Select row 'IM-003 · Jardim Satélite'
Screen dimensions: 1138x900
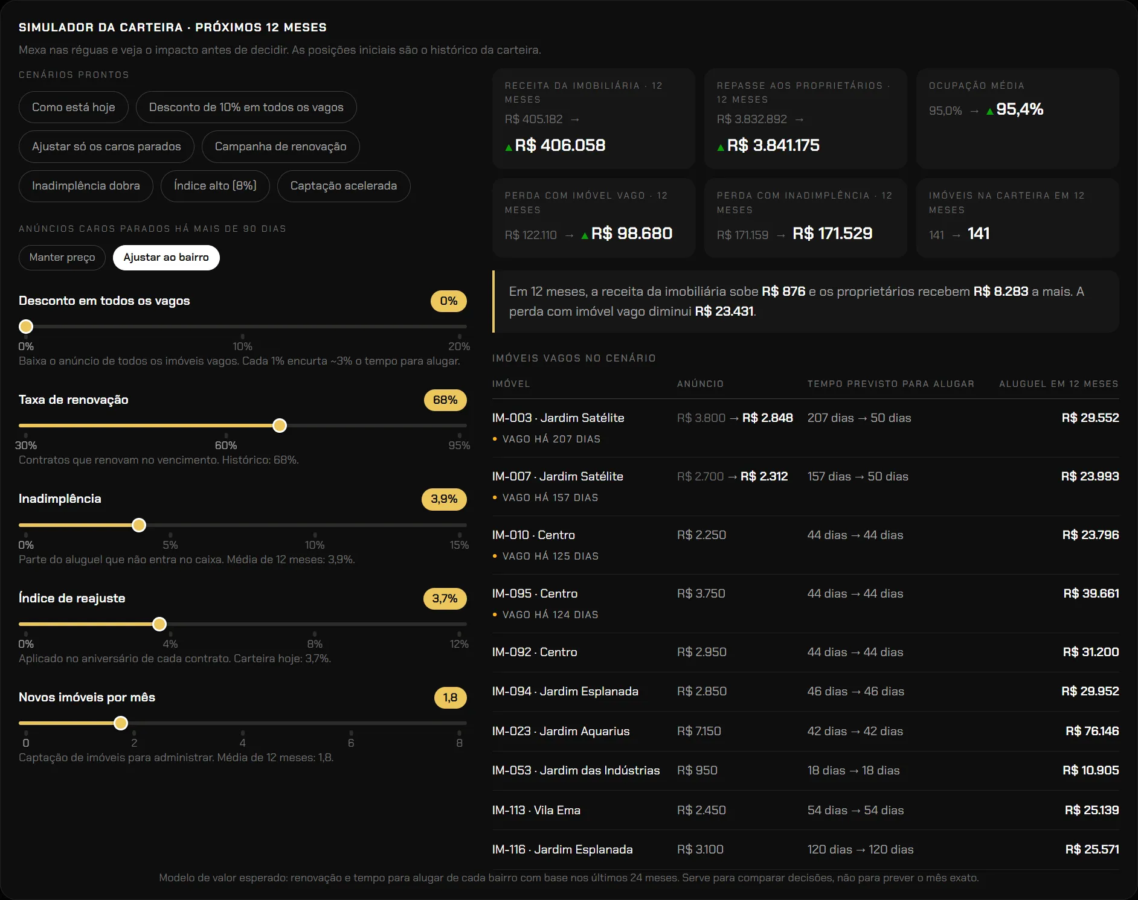[x=805, y=428]
